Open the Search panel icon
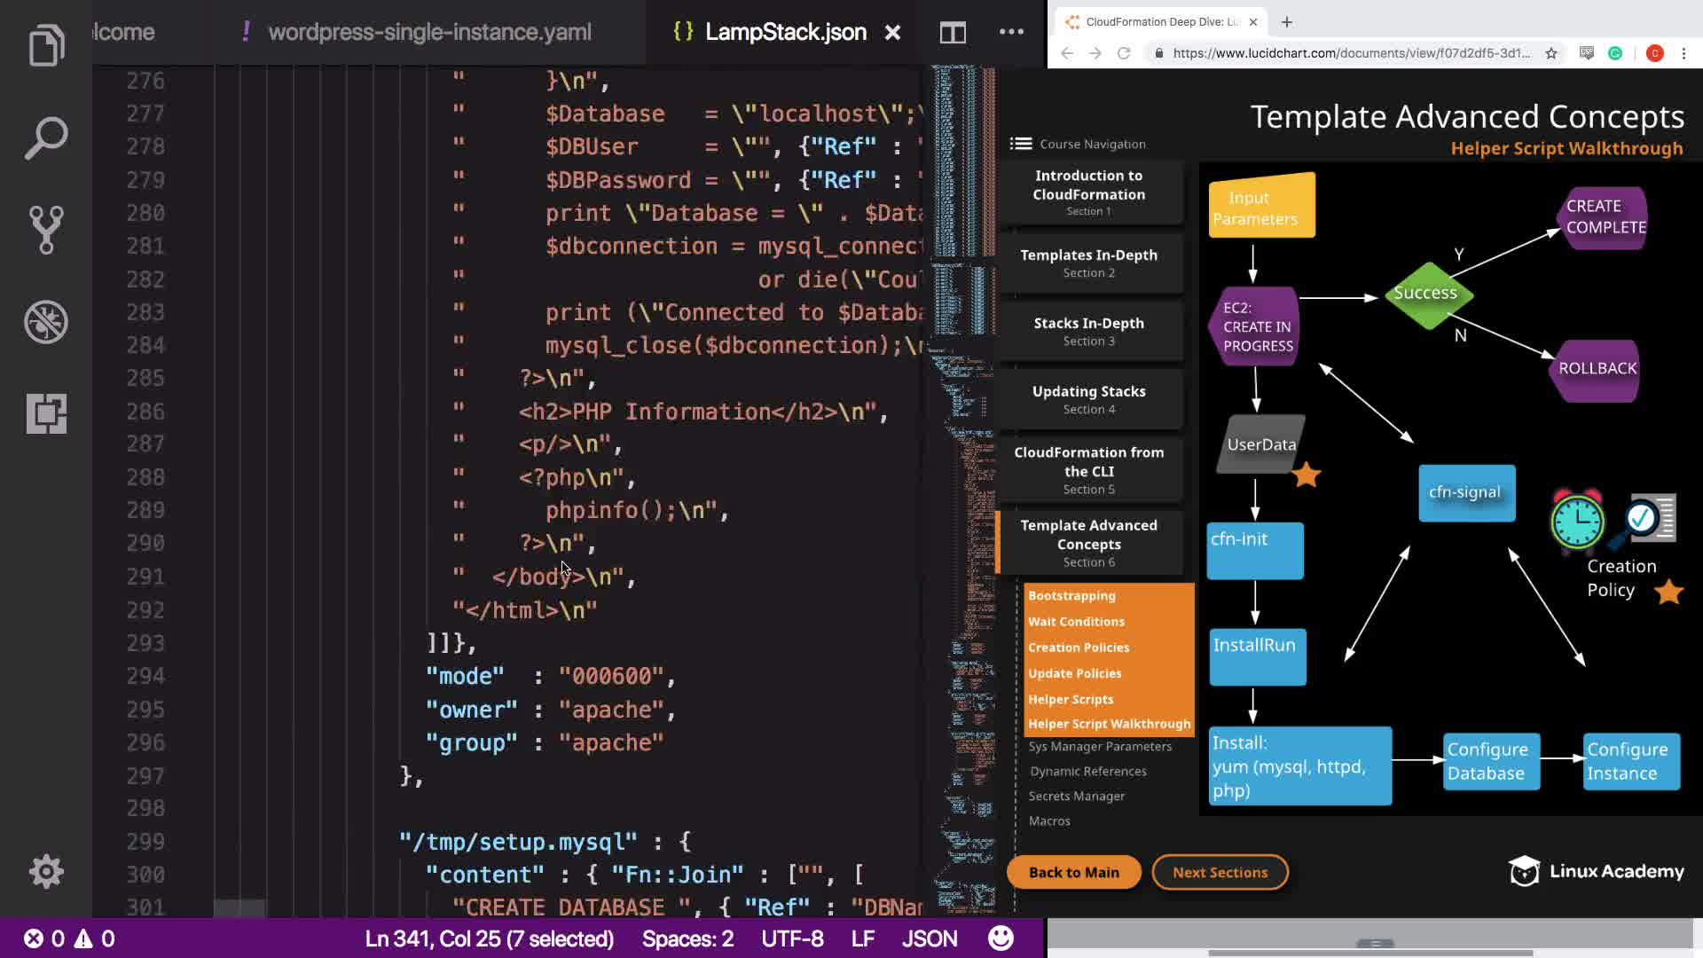1703x958 pixels. 46,137
